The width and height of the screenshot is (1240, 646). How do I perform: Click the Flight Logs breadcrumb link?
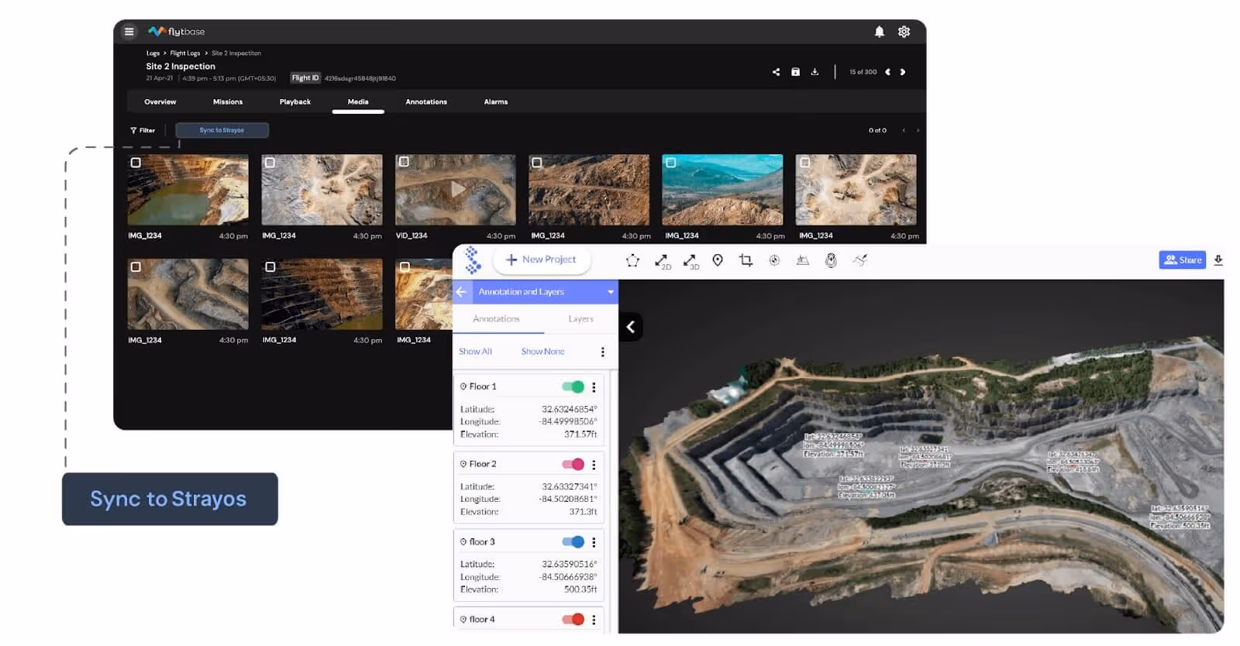pos(185,53)
